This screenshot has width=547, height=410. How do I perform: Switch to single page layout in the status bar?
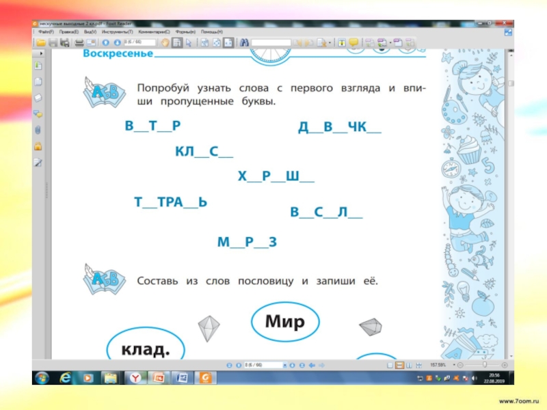pyautogui.click(x=390, y=366)
